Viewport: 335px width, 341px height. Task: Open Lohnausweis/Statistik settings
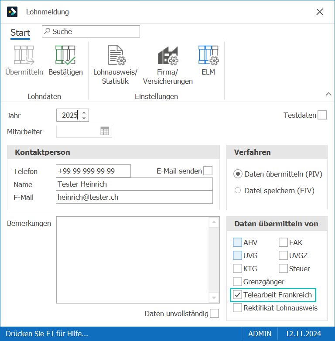pyautogui.click(x=117, y=55)
